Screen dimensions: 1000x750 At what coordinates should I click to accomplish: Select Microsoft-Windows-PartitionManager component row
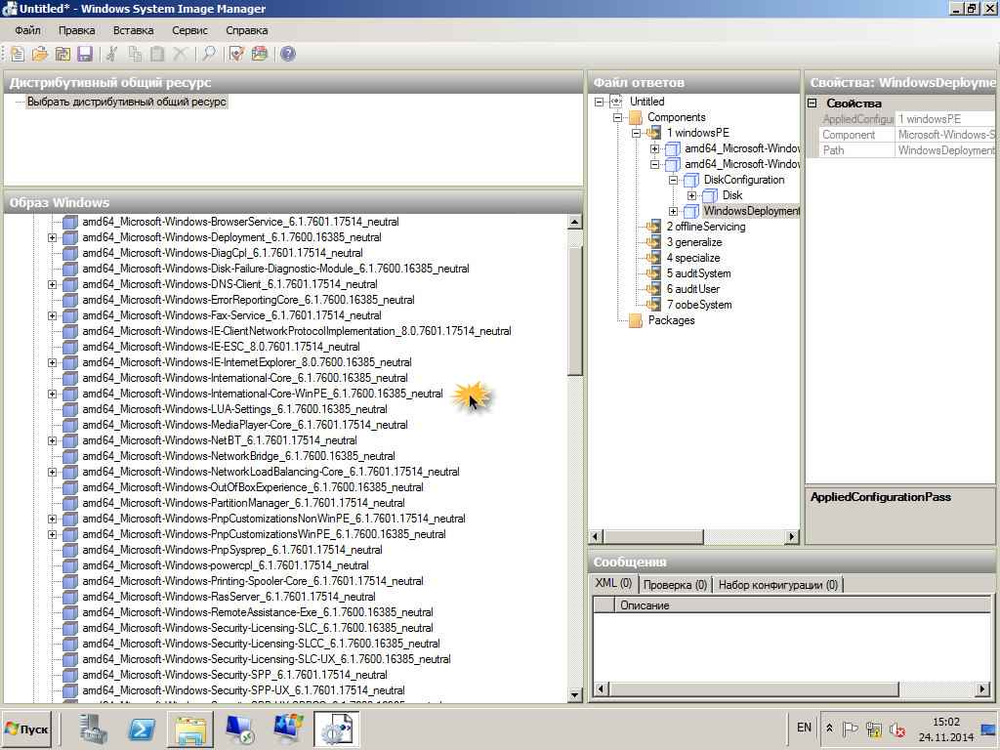click(243, 503)
